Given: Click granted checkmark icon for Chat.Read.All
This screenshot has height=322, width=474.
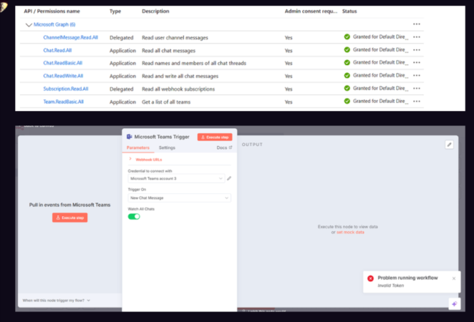Looking at the screenshot, I should pyautogui.click(x=347, y=50).
